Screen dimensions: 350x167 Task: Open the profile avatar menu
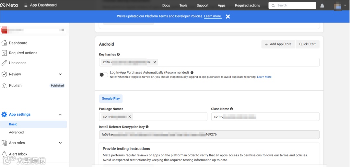[337, 5]
